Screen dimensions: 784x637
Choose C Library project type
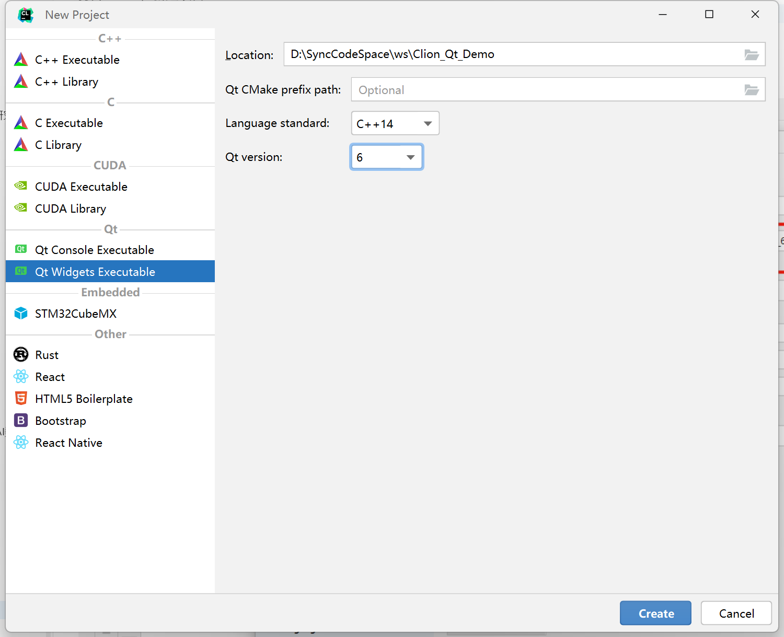pos(110,145)
